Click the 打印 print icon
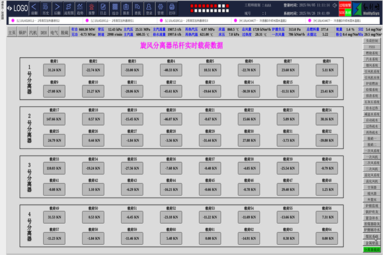Image resolution: width=383 pixels, height=255 pixels. (172, 9)
